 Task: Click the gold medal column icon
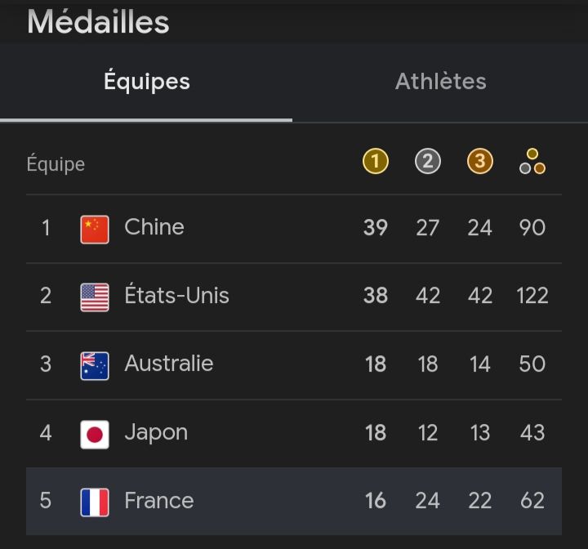pyautogui.click(x=375, y=162)
